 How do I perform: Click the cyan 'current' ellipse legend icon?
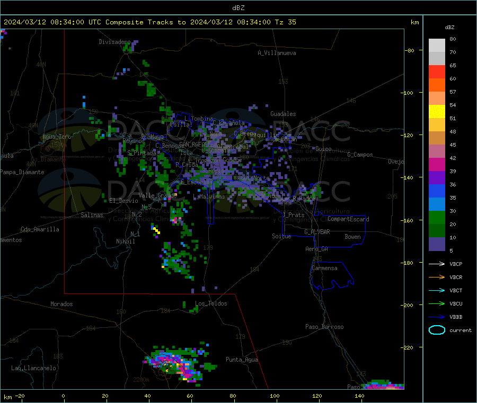click(x=437, y=330)
